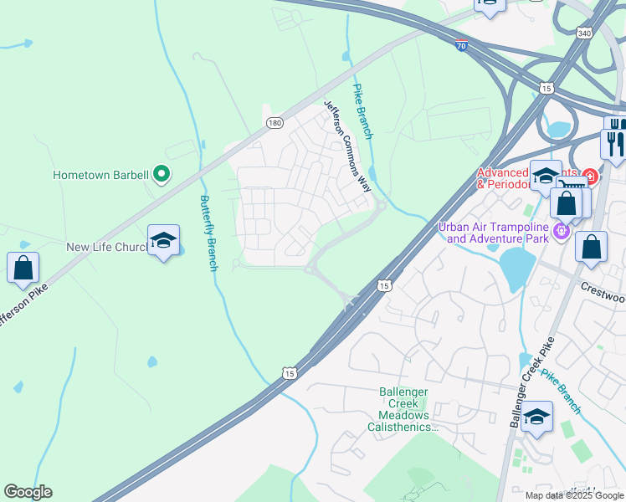This screenshot has height=502, width=626.
Task: Select the red medical pin by Advanced Periodontics
Action: point(590,176)
